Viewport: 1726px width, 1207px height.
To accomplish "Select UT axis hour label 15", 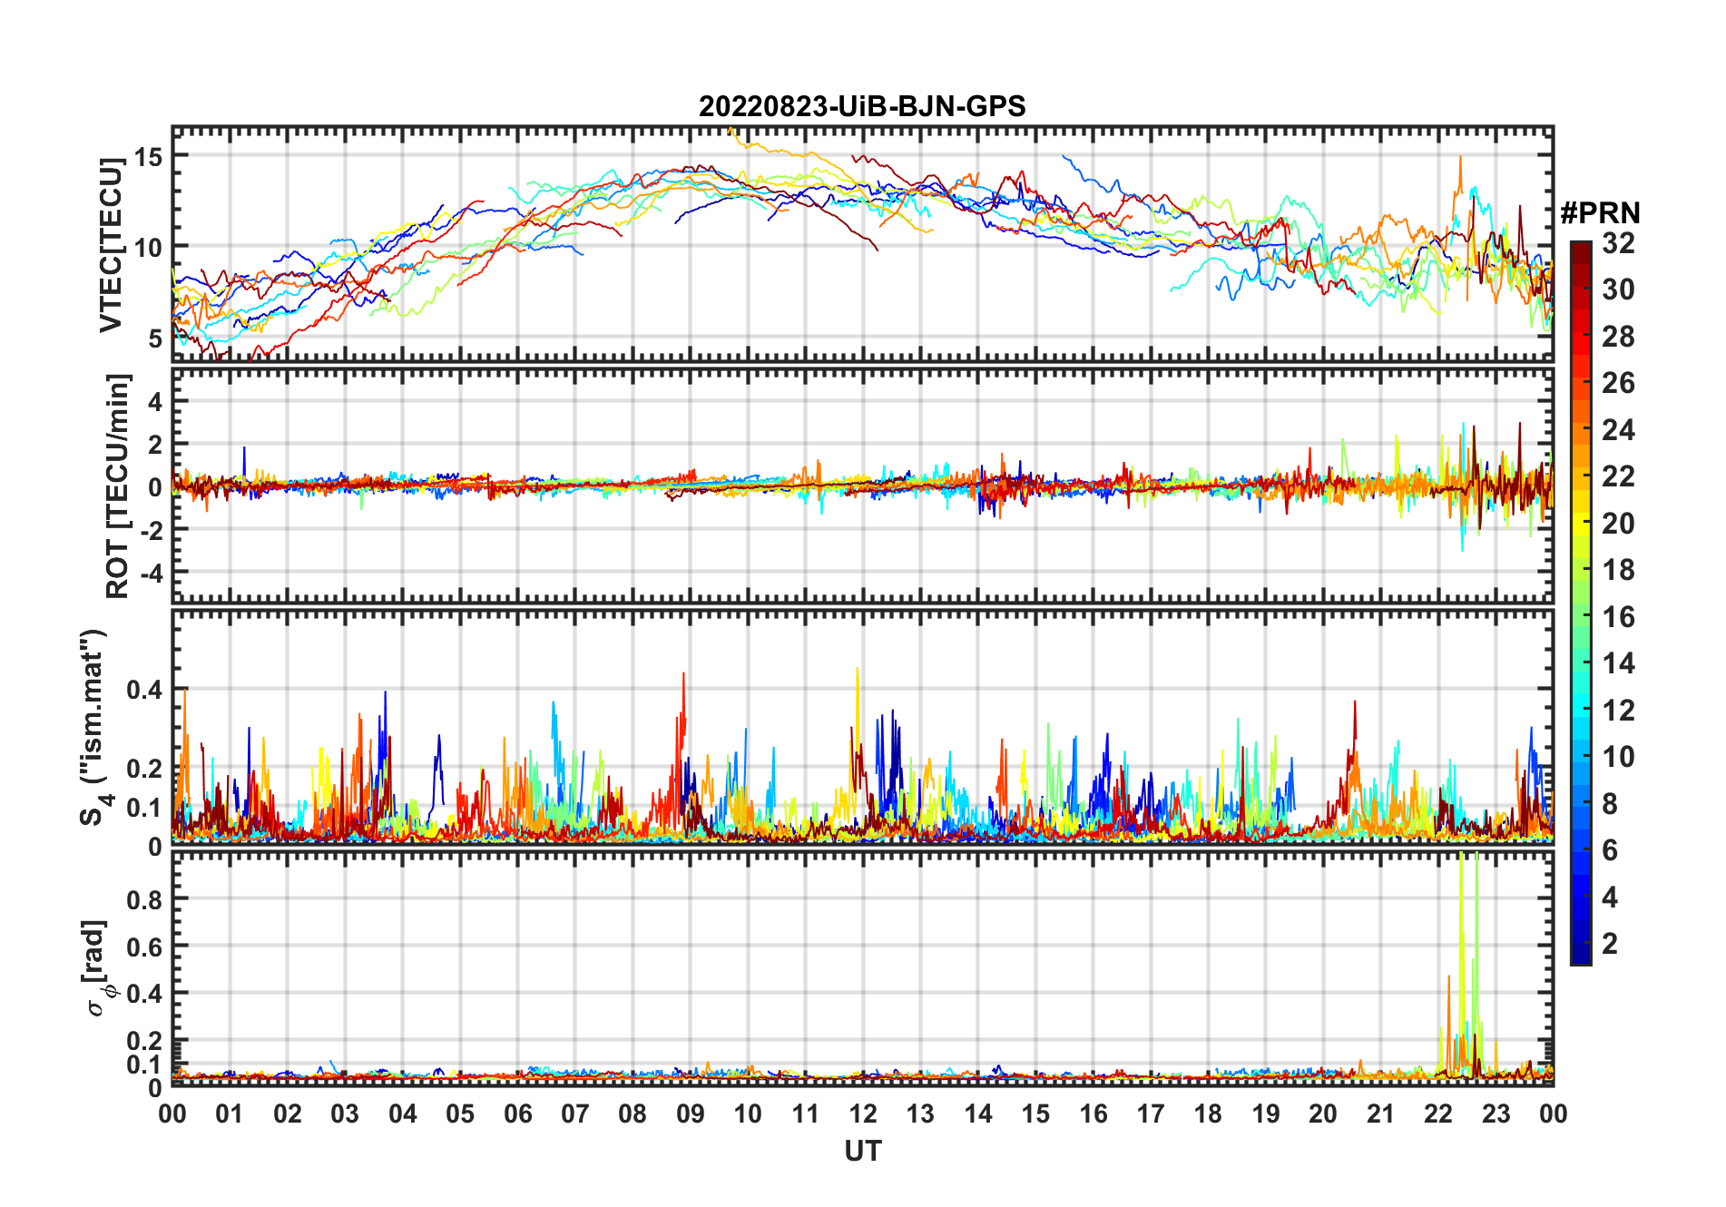I will coord(1035,1114).
